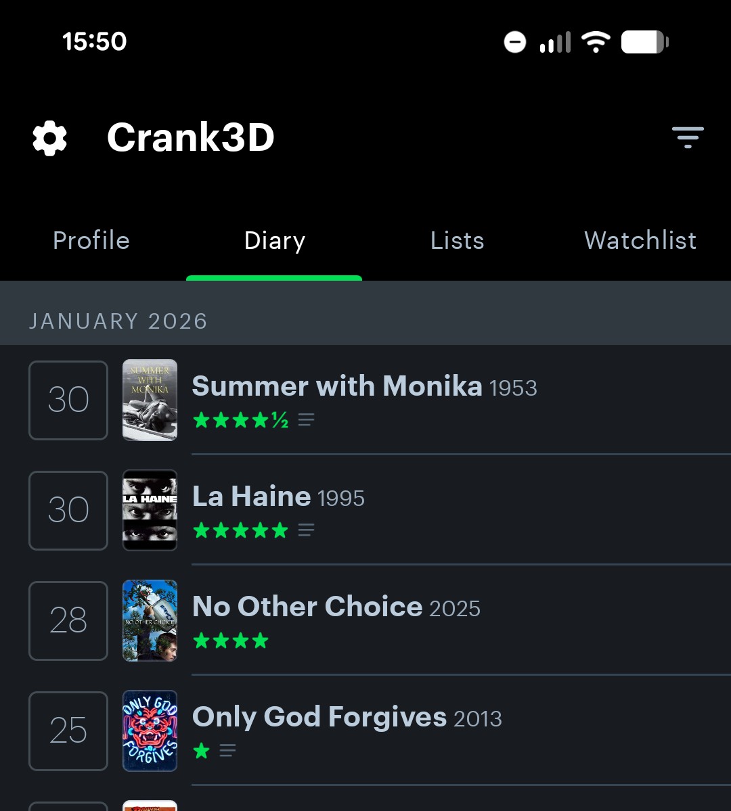Open the diary filter options icon
This screenshot has width=731, height=811.
tap(688, 137)
